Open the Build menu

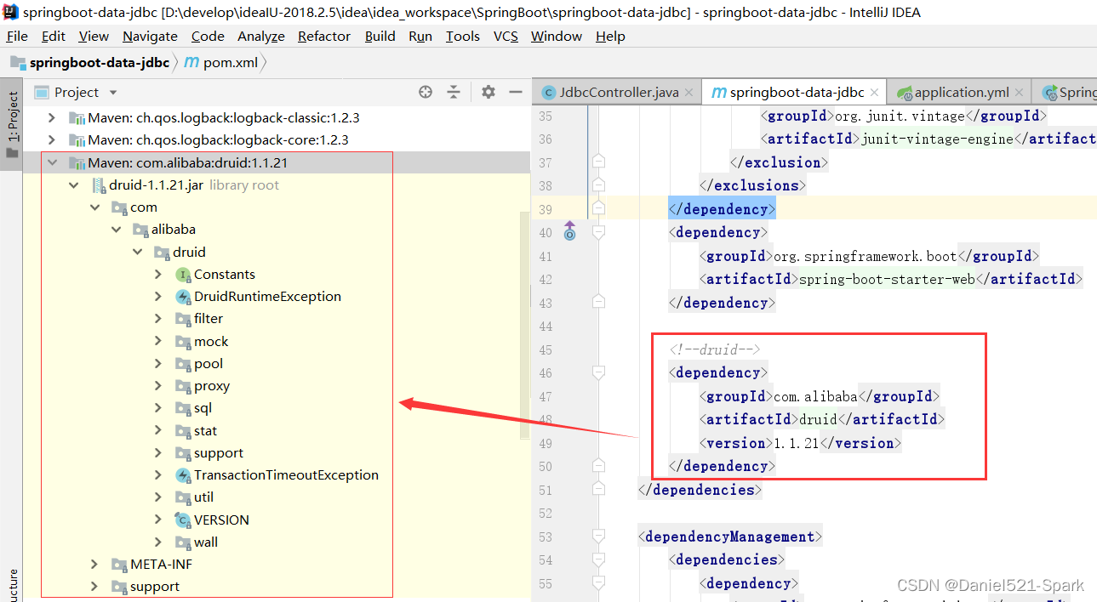pos(380,36)
